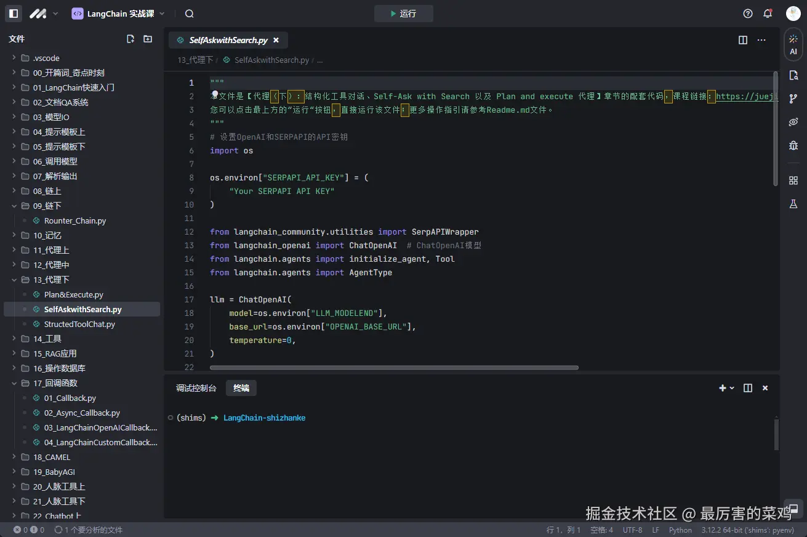Open the extensions grid icon
The image size is (807, 537).
point(793,180)
